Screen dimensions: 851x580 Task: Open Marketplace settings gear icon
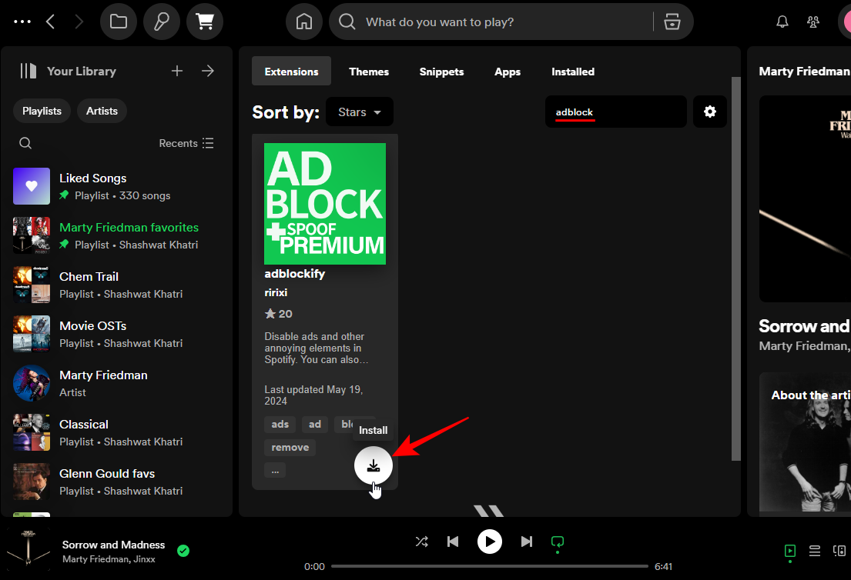click(x=709, y=112)
